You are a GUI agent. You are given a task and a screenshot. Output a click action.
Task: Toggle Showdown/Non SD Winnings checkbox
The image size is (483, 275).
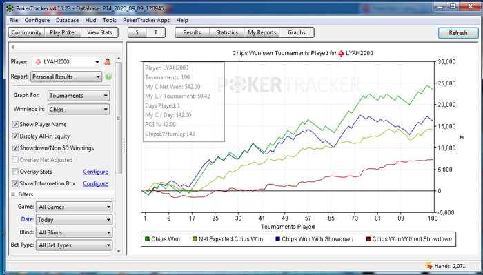coord(15,148)
